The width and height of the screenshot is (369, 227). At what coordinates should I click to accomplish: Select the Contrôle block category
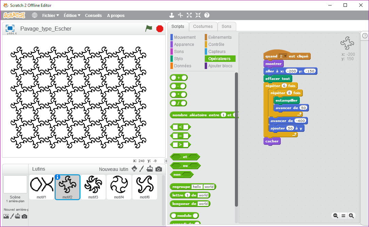coord(216,45)
